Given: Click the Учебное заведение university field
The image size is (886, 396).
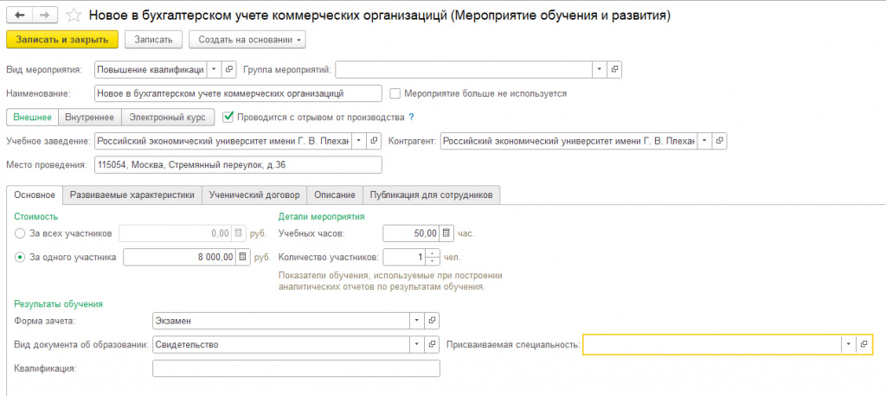Looking at the screenshot, I should (x=223, y=141).
